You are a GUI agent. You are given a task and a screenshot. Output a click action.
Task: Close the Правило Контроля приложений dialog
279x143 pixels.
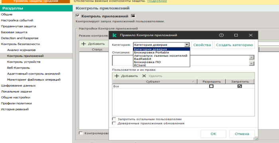click(x=251, y=35)
